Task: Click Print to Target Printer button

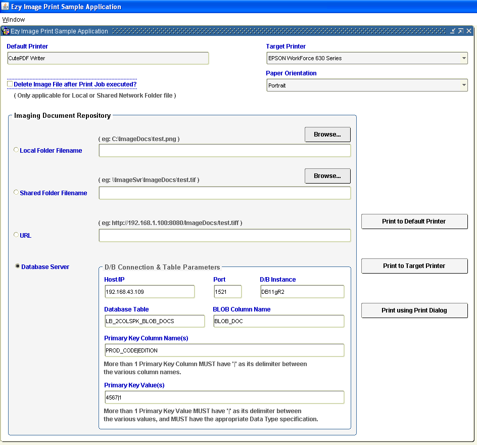Action: point(414,265)
